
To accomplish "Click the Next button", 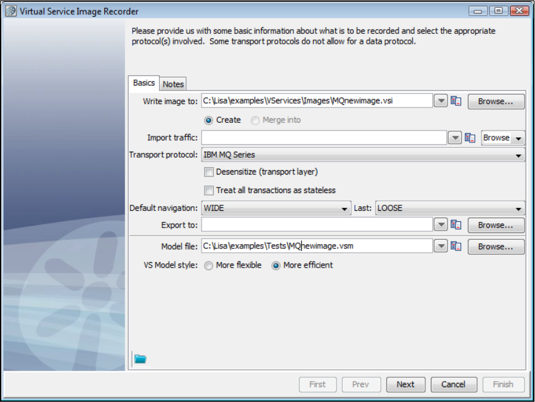I will pos(406,385).
